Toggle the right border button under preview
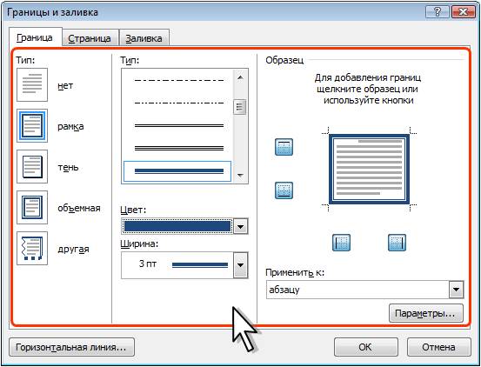The image size is (481, 367). 397,243
